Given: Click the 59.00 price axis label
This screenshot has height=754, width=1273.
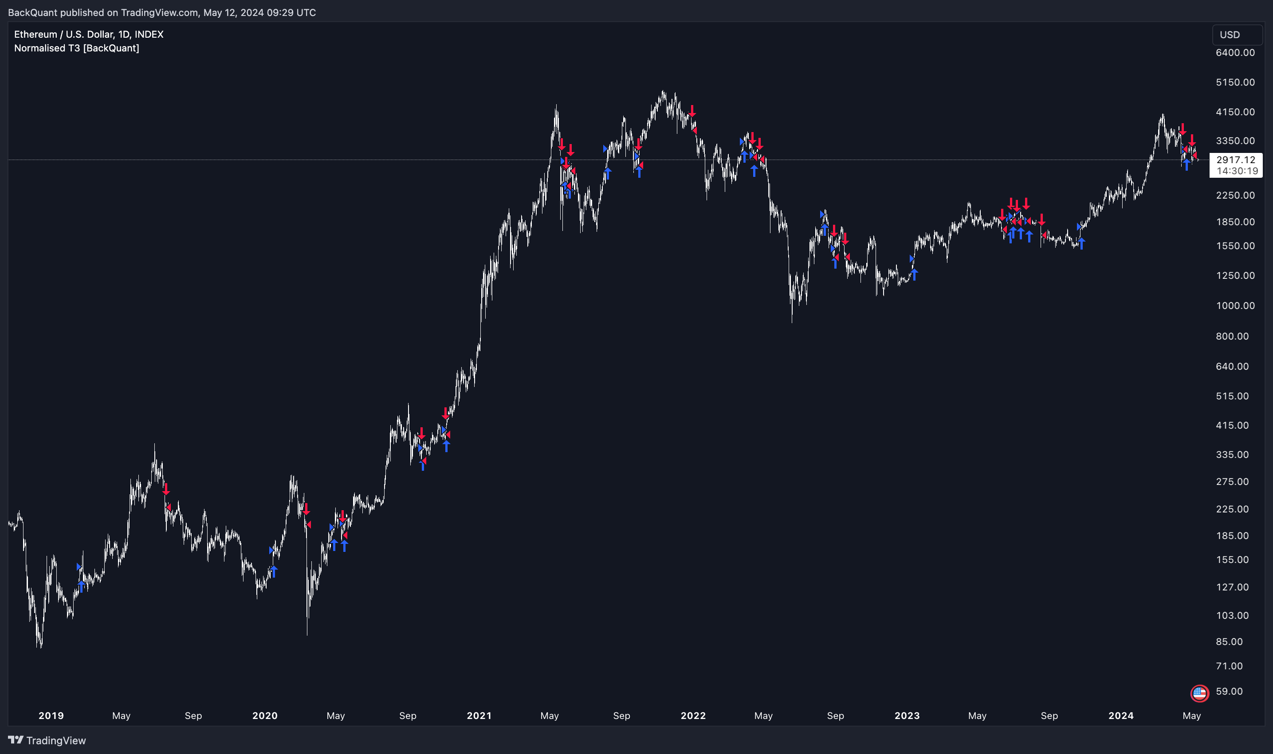Looking at the screenshot, I should click(1229, 691).
